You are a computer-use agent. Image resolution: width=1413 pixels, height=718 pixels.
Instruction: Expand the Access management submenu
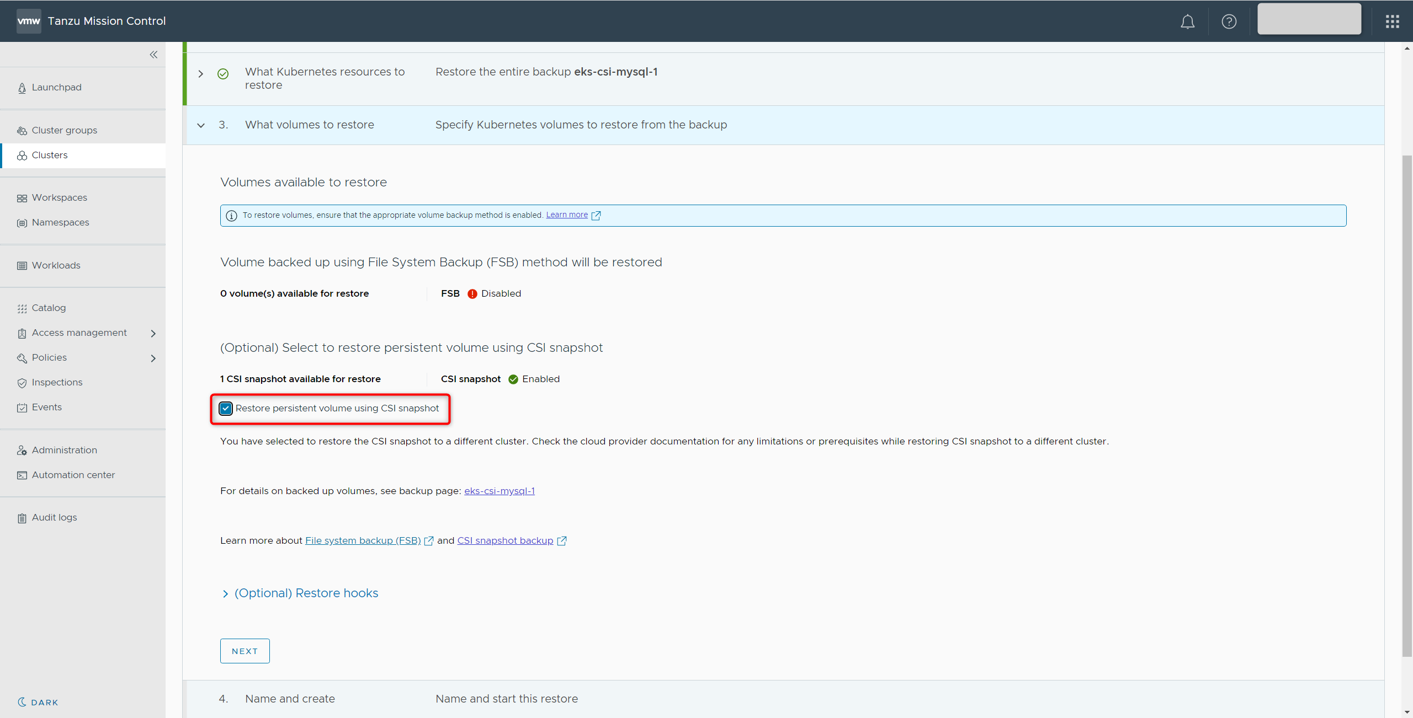tap(153, 333)
